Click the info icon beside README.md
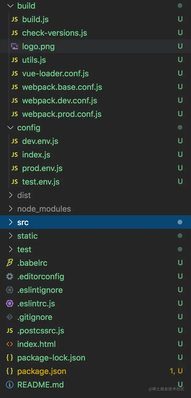 pyautogui.click(x=10, y=385)
